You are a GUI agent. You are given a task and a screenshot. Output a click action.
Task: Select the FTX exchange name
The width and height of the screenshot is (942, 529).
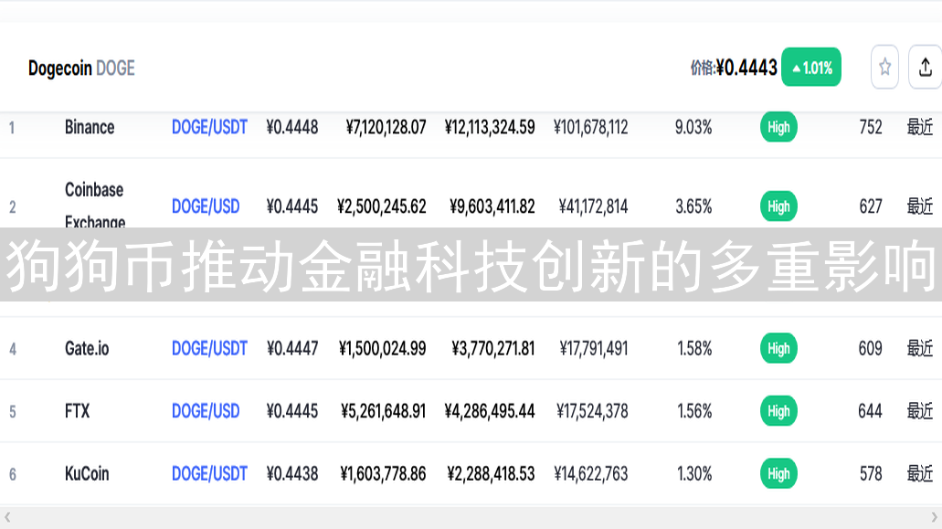click(x=77, y=411)
